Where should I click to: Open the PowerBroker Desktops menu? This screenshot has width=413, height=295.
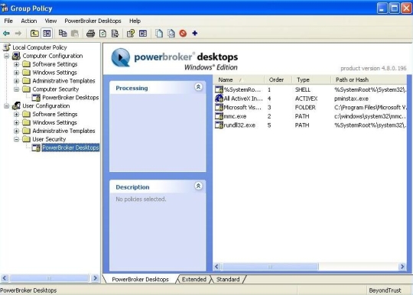tap(93, 21)
